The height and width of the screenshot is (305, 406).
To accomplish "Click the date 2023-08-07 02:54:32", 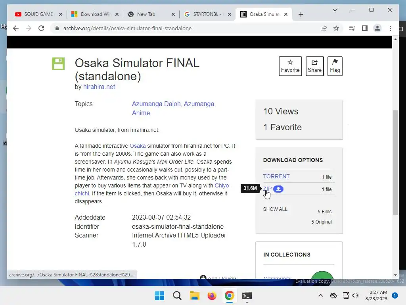I will tap(161, 217).
